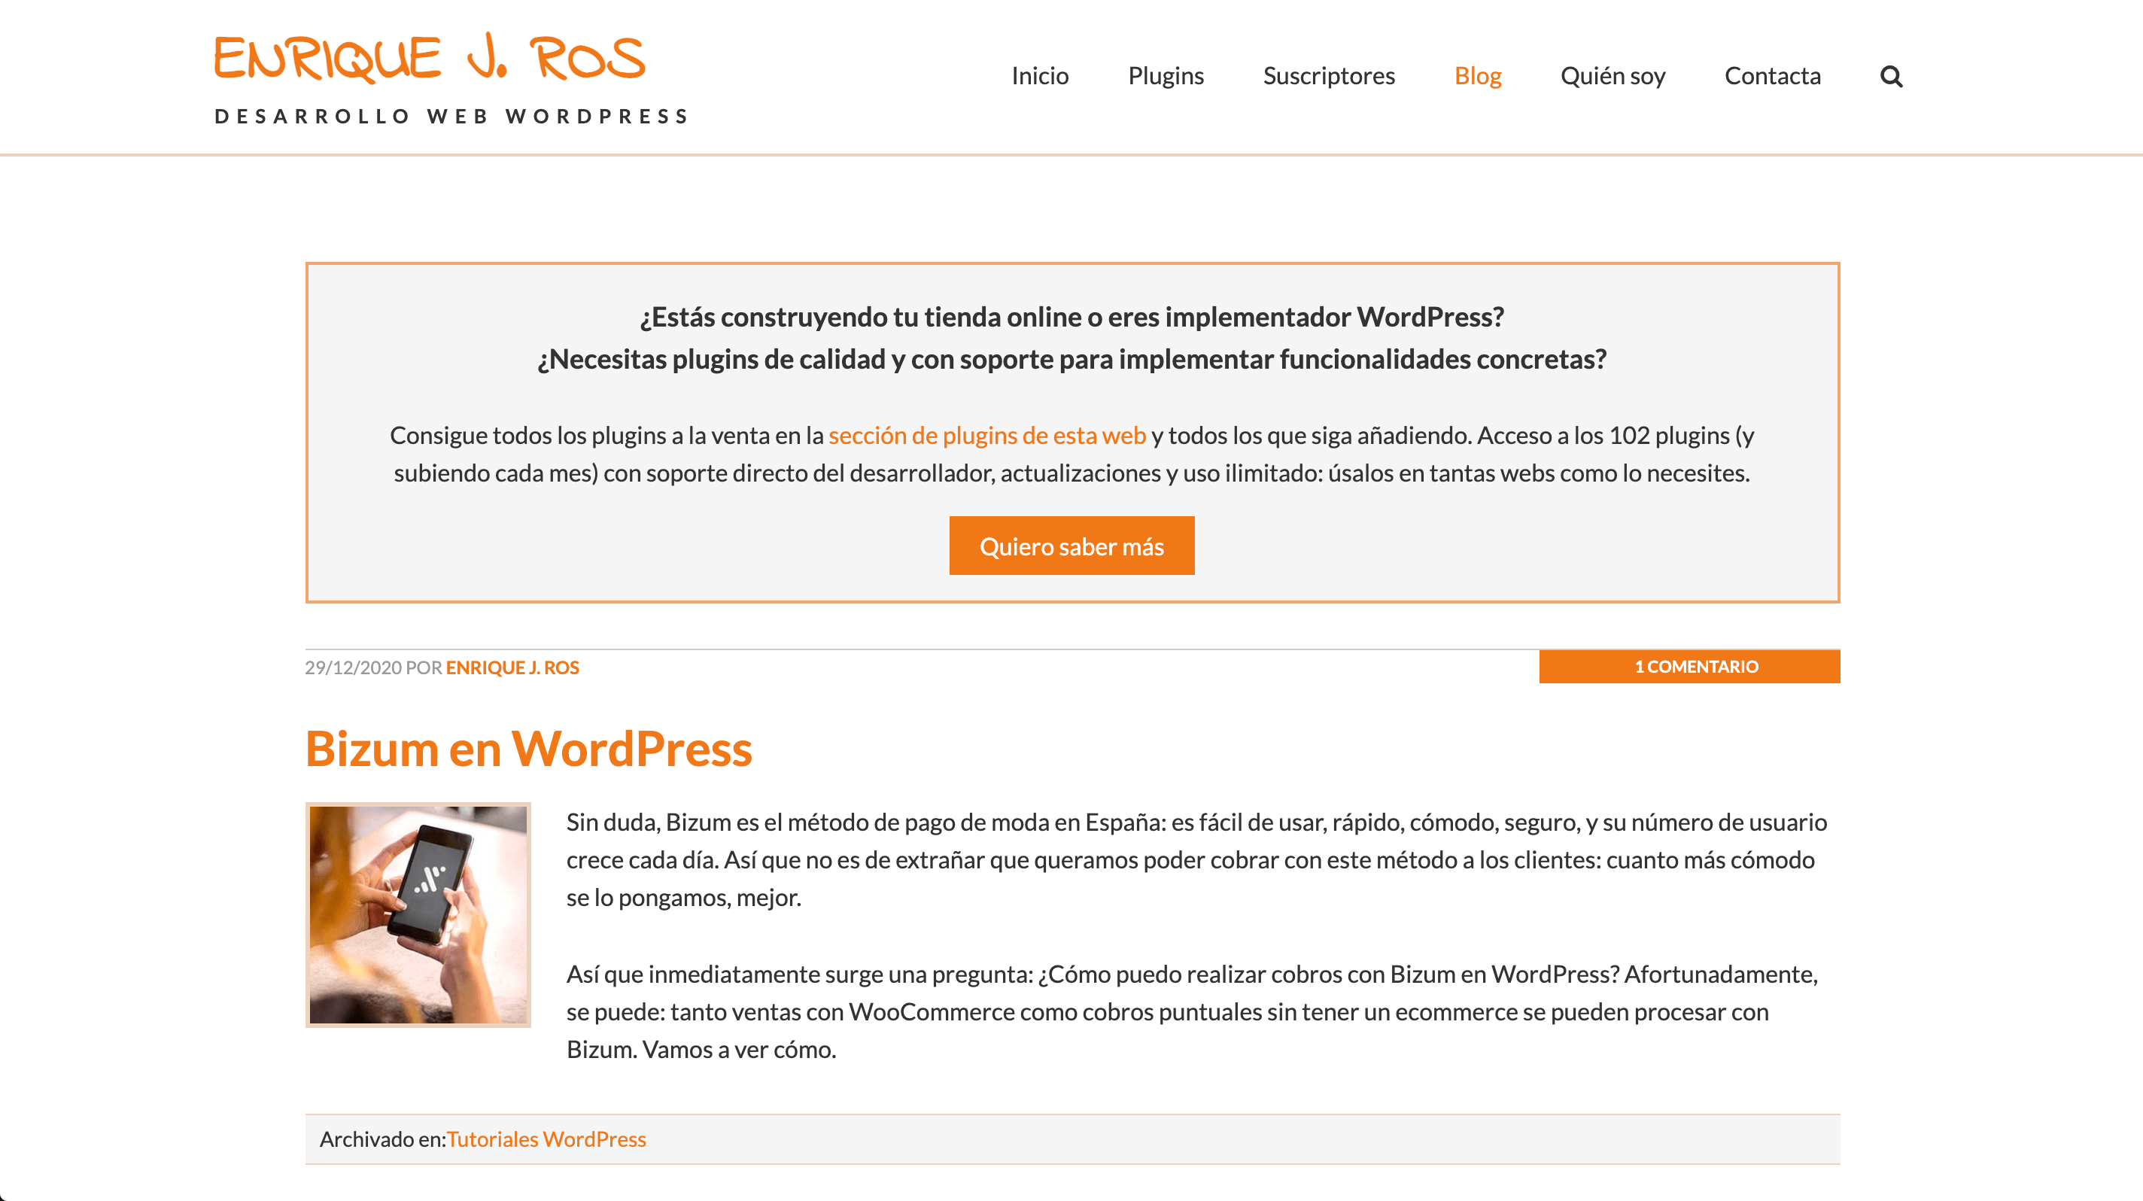Open the Contacta menu item
This screenshot has width=2143, height=1201.
1772,76
